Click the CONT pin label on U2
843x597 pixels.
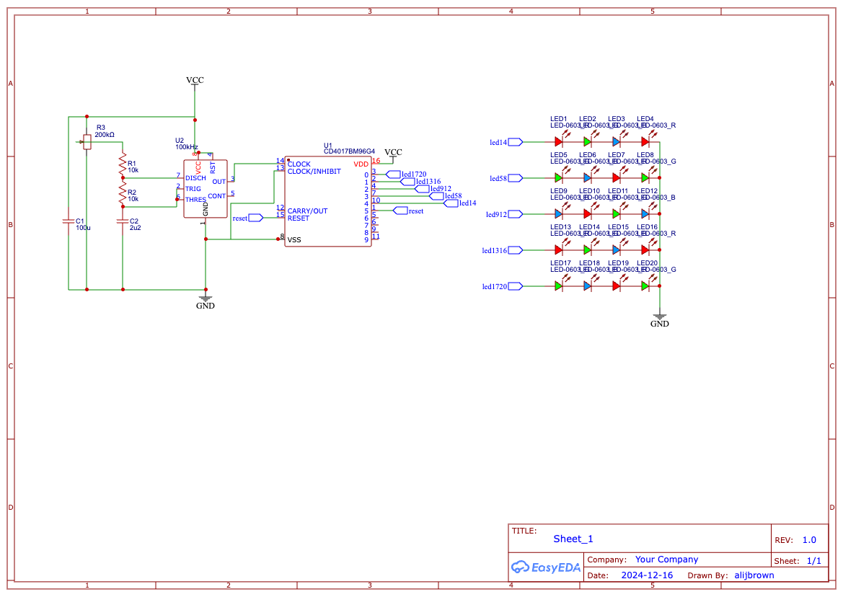[x=216, y=196]
